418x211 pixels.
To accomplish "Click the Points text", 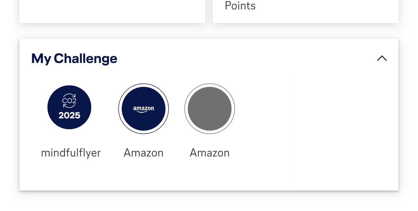I will pos(240,6).
